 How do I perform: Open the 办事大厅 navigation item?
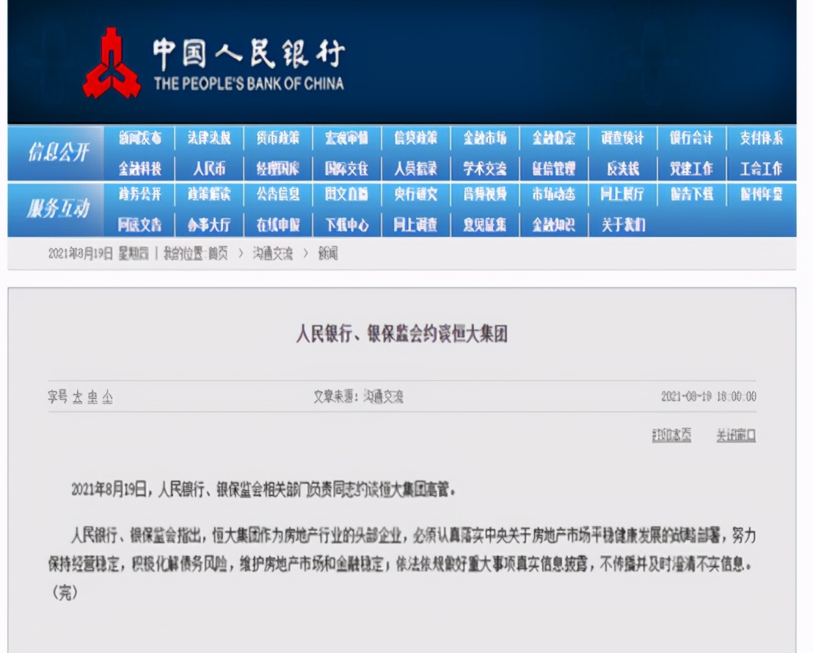[x=211, y=226]
